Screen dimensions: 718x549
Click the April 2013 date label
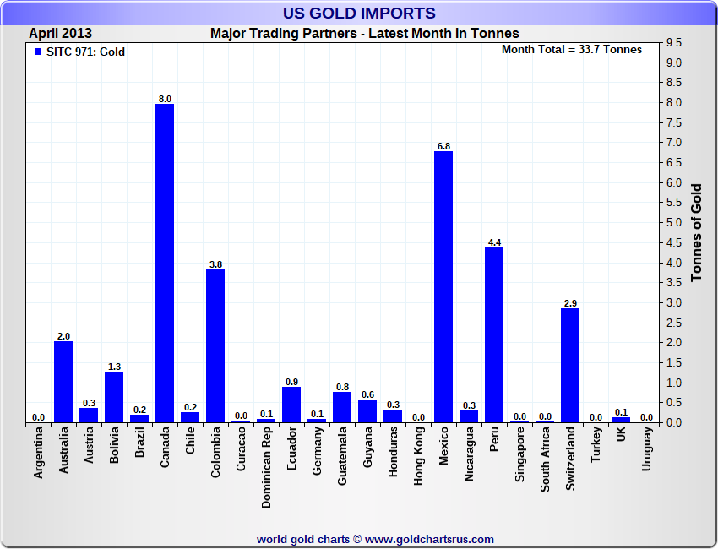[61, 34]
